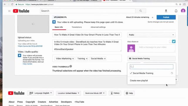This screenshot has width=188, height=106.
Task: Remove the Video Marketing tag
Action: point(73,59)
